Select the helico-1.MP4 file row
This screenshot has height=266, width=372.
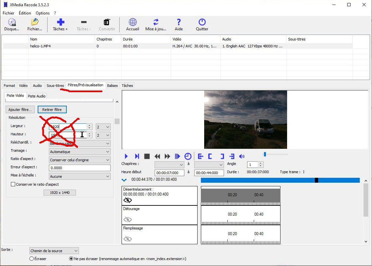(x=178, y=46)
